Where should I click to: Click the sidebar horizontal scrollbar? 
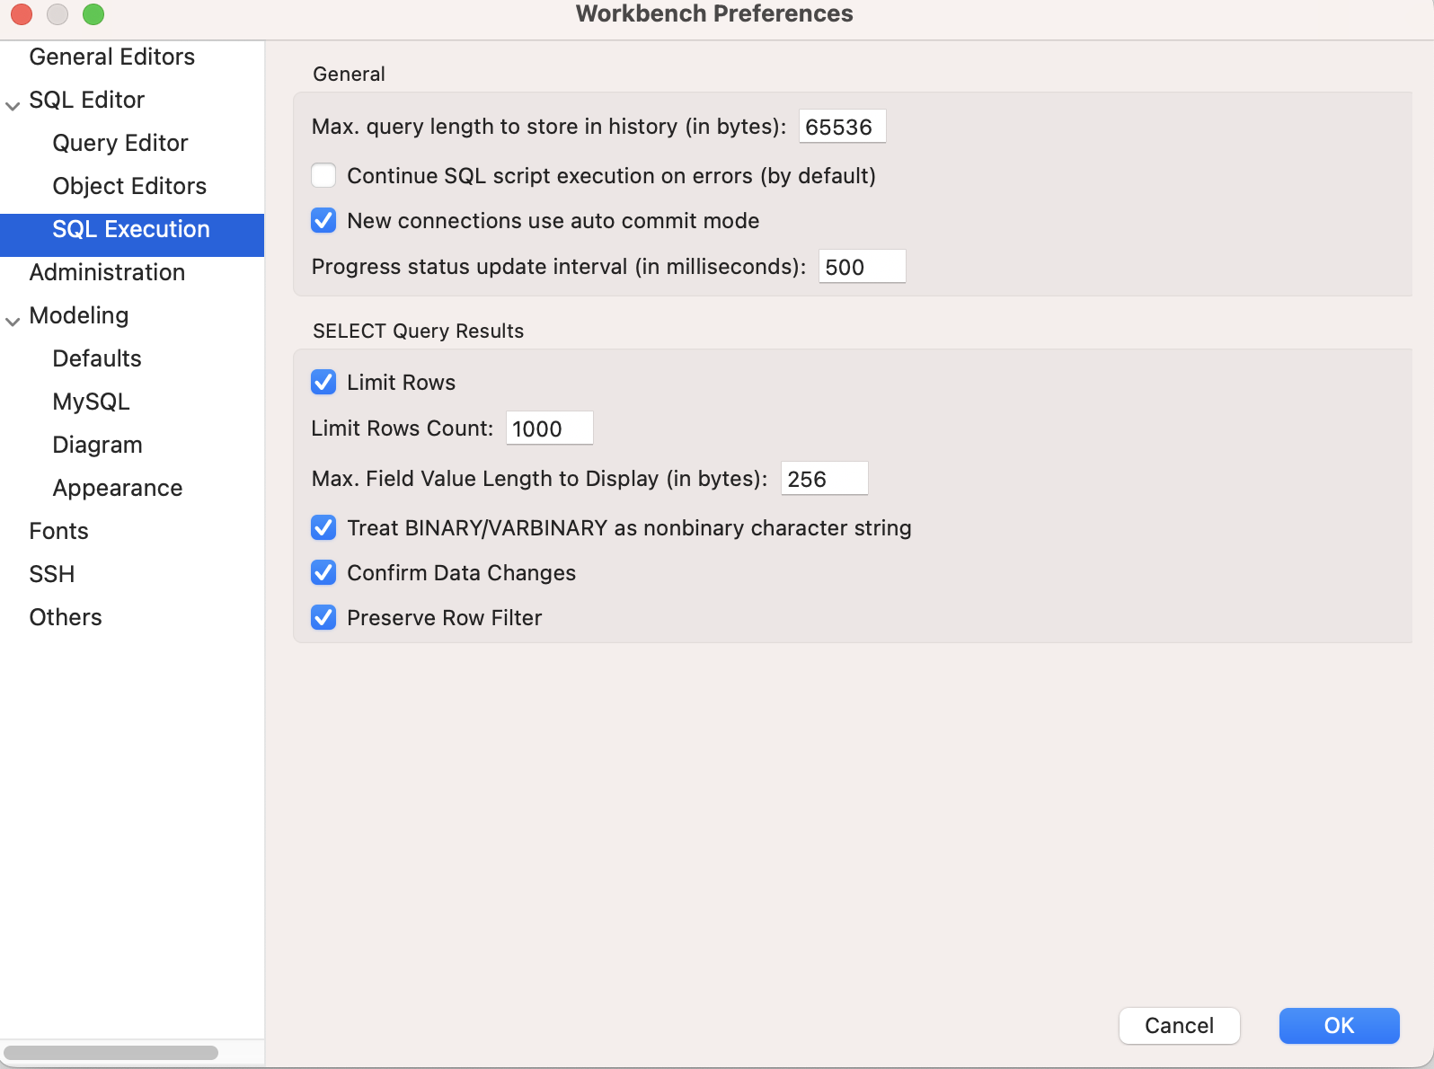[x=111, y=1052]
